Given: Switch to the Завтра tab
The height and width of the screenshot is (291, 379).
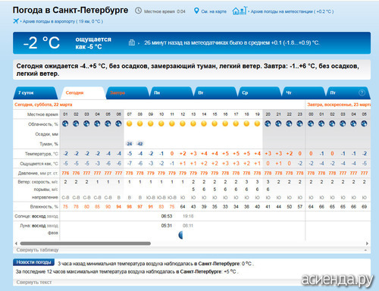Looking at the screenshot, I should coord(127,93).
